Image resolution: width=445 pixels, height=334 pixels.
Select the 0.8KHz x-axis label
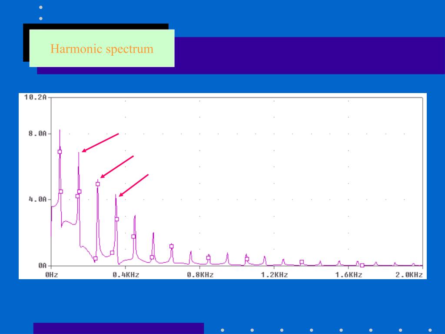click(200, 275)
